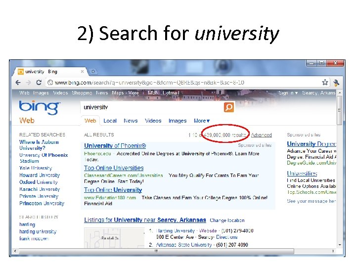356x267 pixels.
Task: Click the Bing search box containing university
Action: pos(152,107)
